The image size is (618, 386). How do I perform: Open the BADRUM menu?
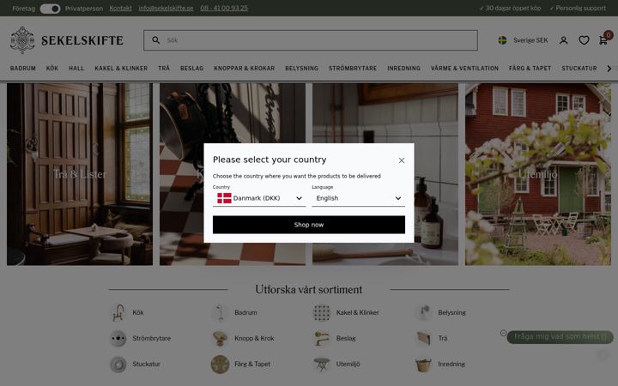pyautogui.click(x=23, y=68)
